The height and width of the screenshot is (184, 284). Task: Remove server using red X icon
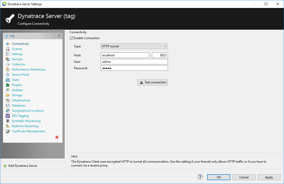[57, 137]
